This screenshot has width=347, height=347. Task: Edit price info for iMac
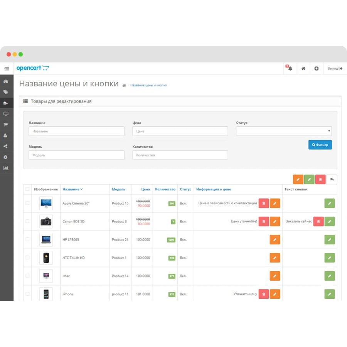pyautogui.click(x=275, y=276)
